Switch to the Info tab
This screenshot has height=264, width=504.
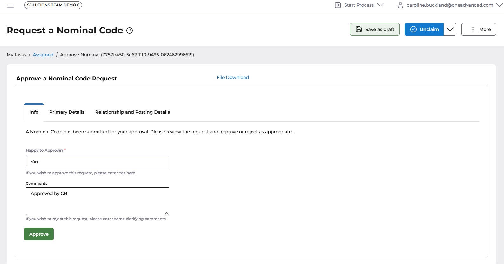34,112
